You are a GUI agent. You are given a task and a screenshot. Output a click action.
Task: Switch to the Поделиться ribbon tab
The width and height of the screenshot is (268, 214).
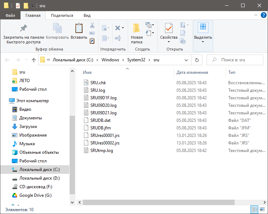click(62, 15)
